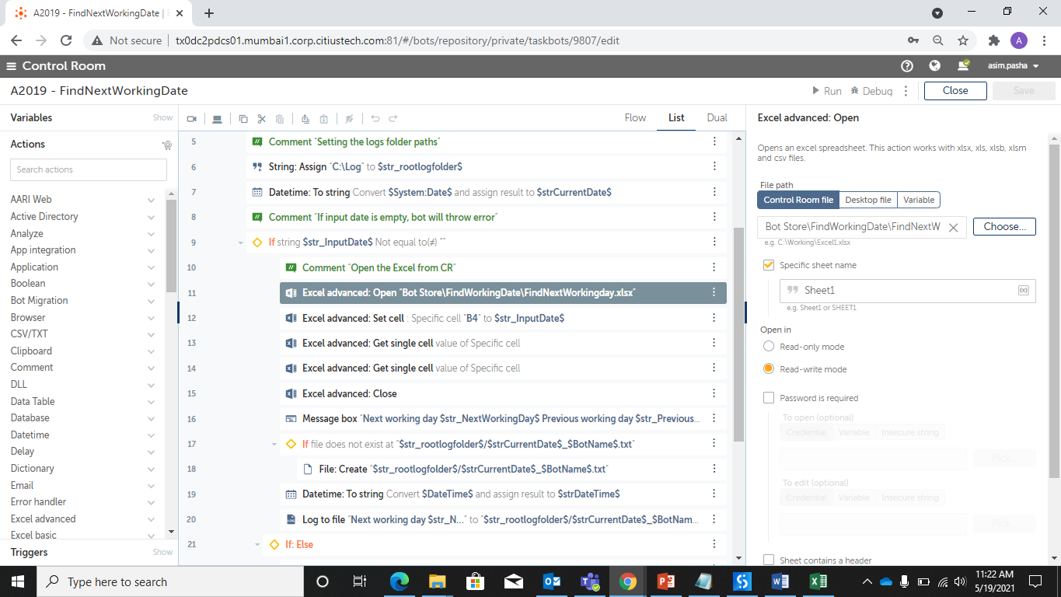Run the bot with Run button
The width and height of the screenshot is (1061, 597).
pos(826,91)
